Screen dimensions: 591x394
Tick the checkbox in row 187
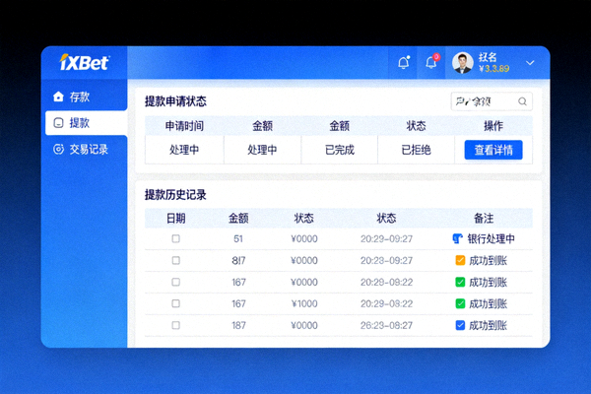tap(175, 325)
